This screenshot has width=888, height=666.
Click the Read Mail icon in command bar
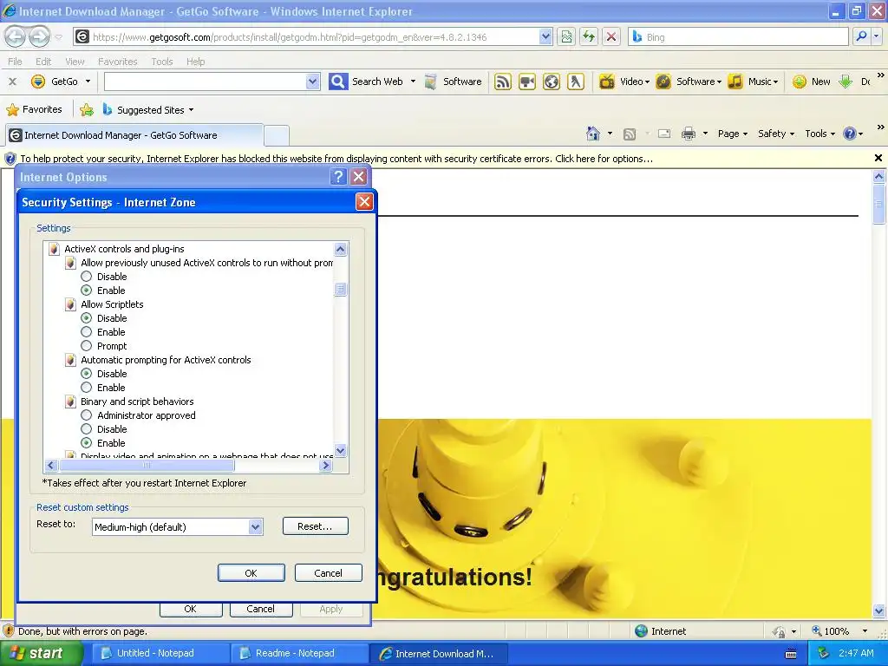point(663,134)
